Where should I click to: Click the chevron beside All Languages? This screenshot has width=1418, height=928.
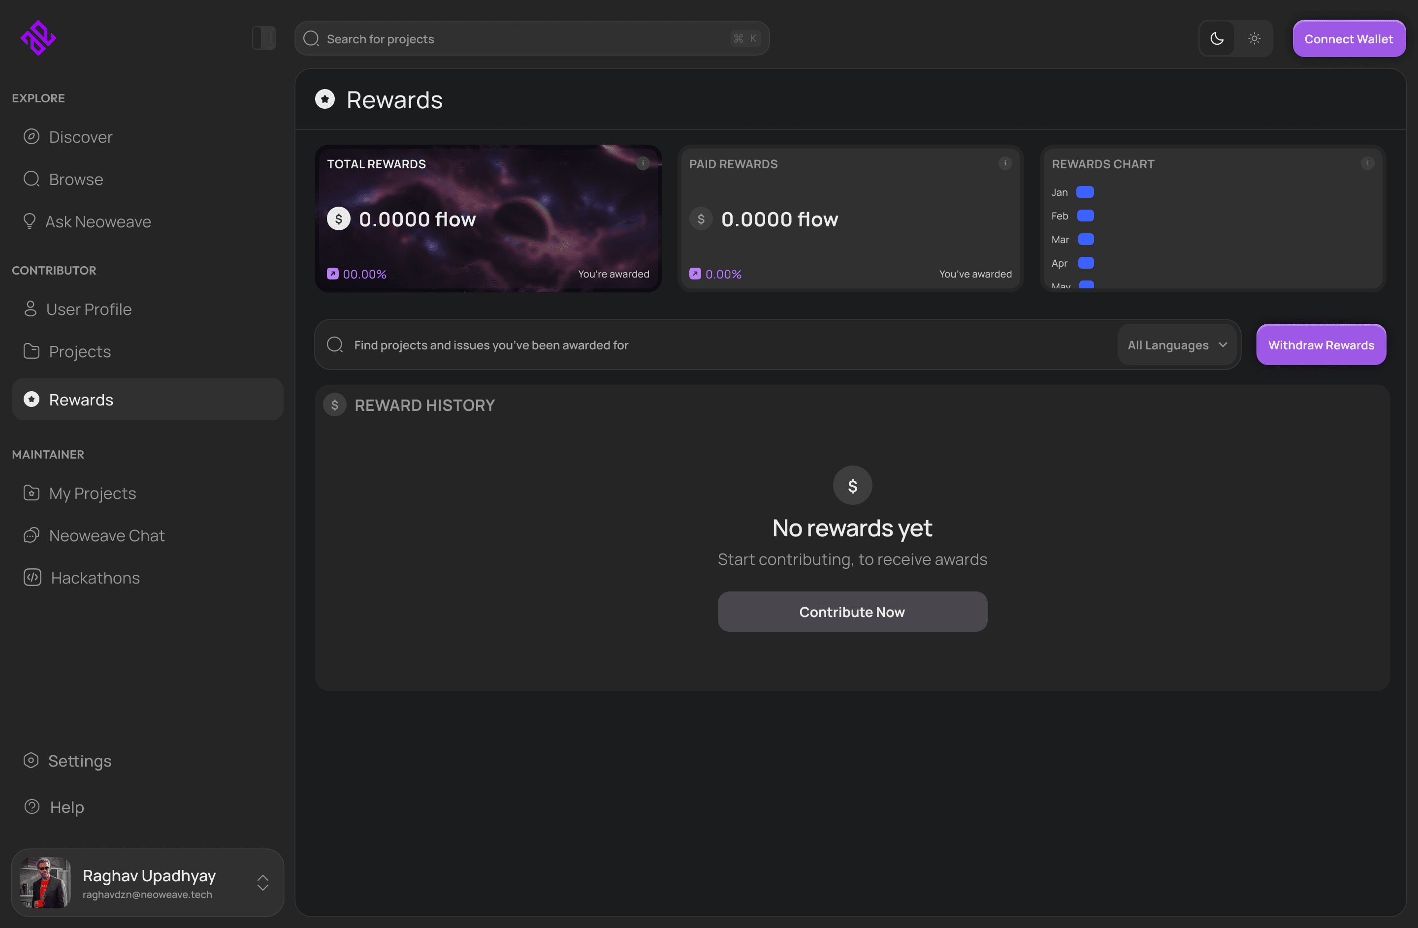tap(1223, 344)
